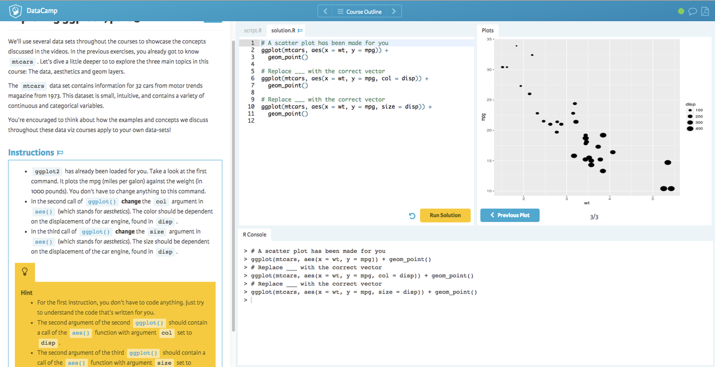Open the PDF slides icon
Image resolution: width=715 pixels, height=367 pixels.
coord(705,11)
